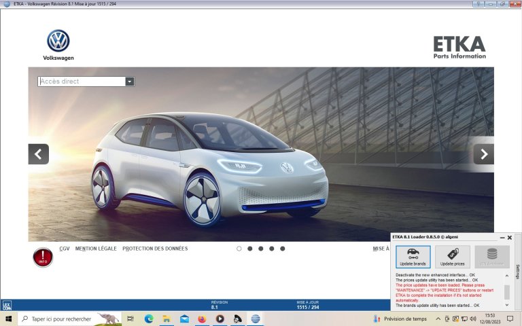Click the LEXCOM logo in the status bar

pos(7,306)
